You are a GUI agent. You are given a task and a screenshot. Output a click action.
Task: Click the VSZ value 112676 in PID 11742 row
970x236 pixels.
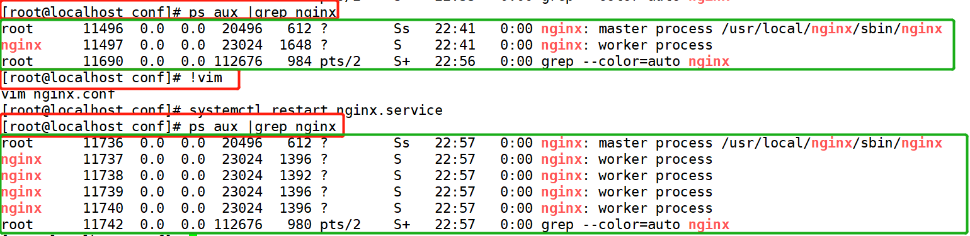[x=238, y=225]
